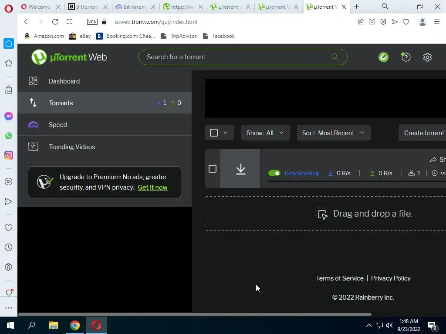The image size is (446, 334).
Task: Open the eBay bookmark
Action: pos(80,36)
